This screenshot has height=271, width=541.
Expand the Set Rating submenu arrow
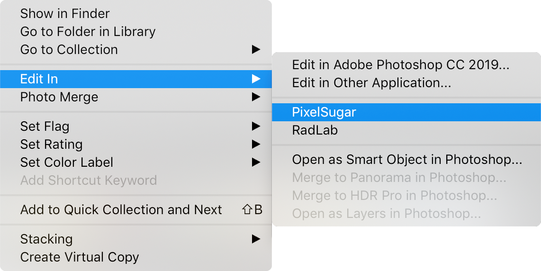pos(256,144)
